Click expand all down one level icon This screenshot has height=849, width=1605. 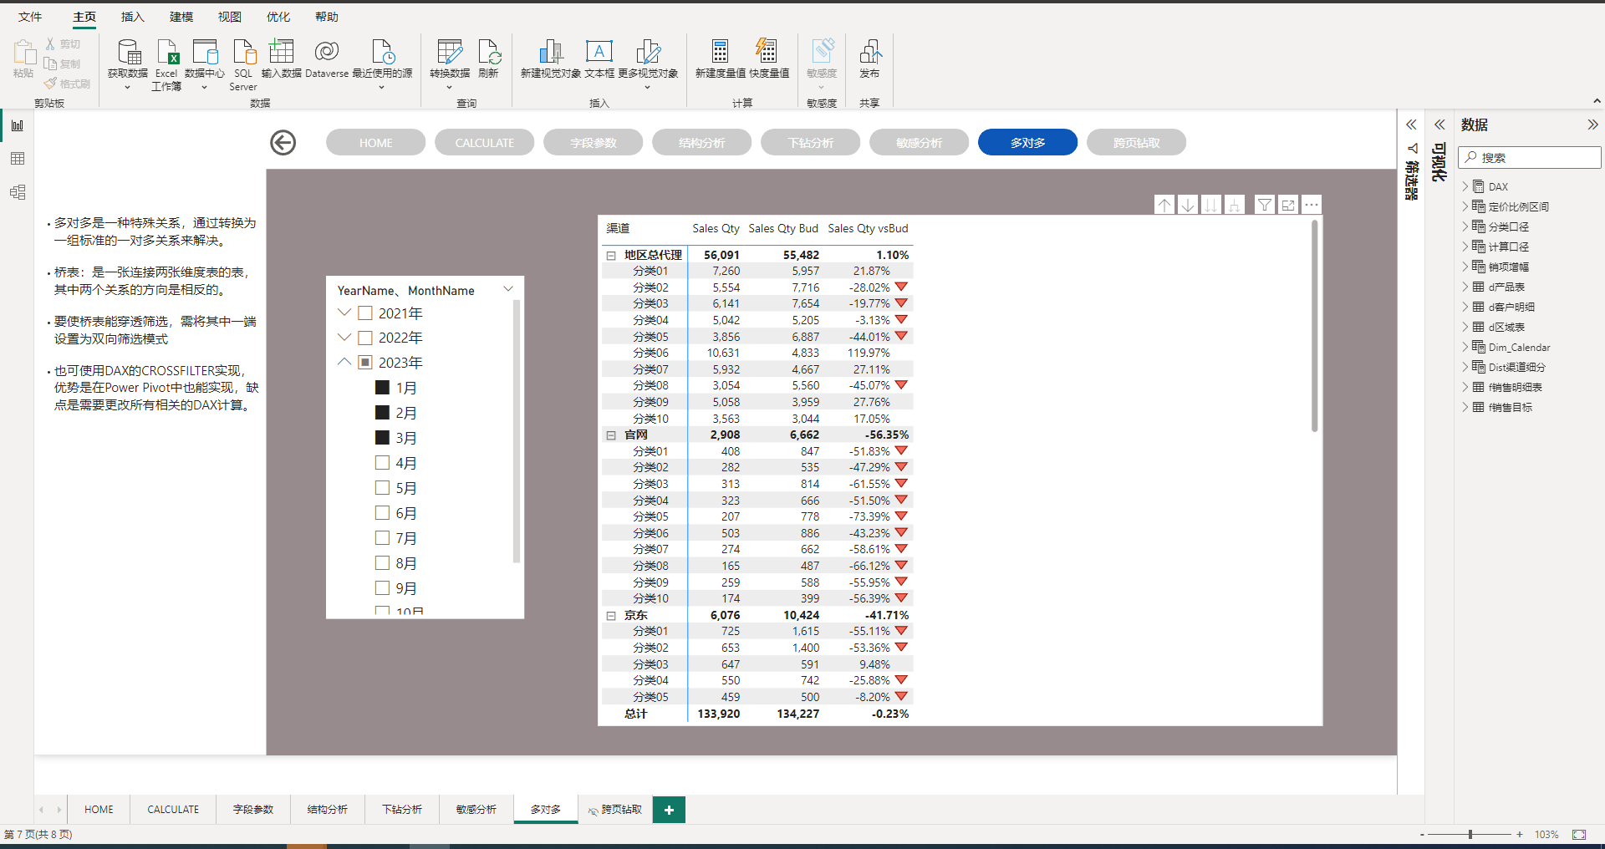tap(1235, 205)
